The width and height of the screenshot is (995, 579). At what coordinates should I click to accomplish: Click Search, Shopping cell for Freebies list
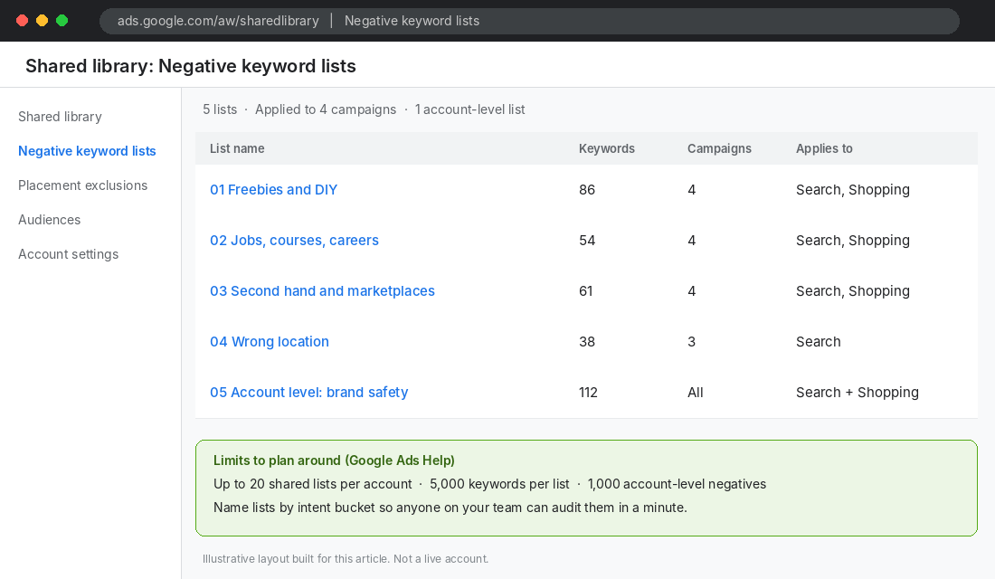pos(853,190)
